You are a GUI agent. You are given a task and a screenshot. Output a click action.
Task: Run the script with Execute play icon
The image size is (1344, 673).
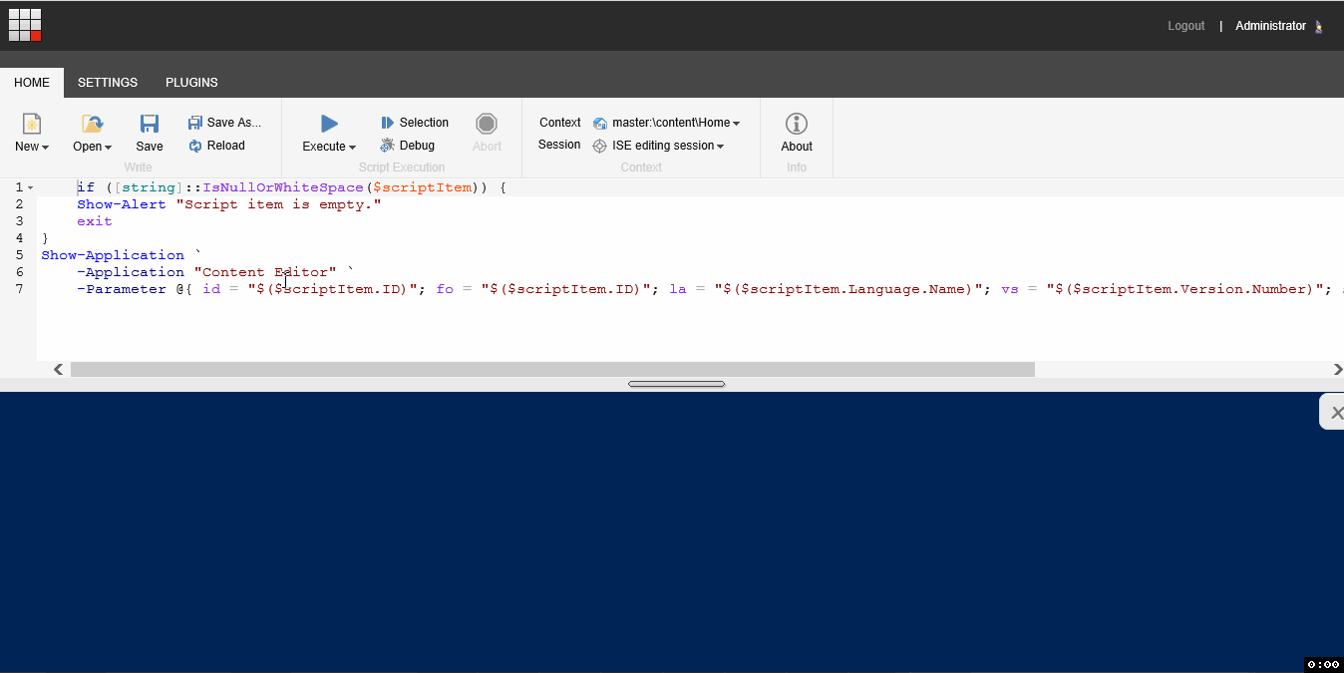tap(329, 123)
